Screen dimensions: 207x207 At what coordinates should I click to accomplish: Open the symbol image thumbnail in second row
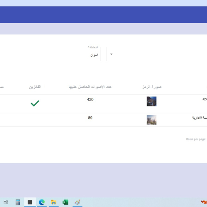[152, 120]
